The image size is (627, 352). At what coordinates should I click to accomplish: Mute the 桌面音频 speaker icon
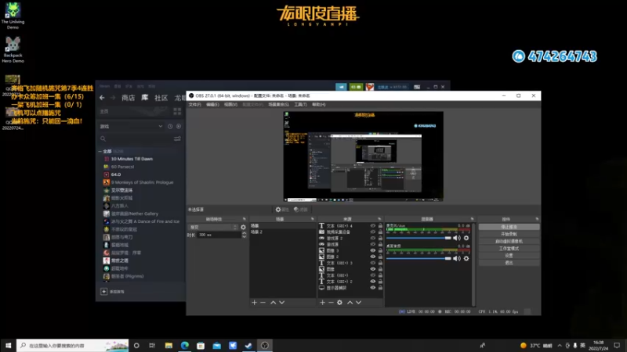tap(457, 259)
